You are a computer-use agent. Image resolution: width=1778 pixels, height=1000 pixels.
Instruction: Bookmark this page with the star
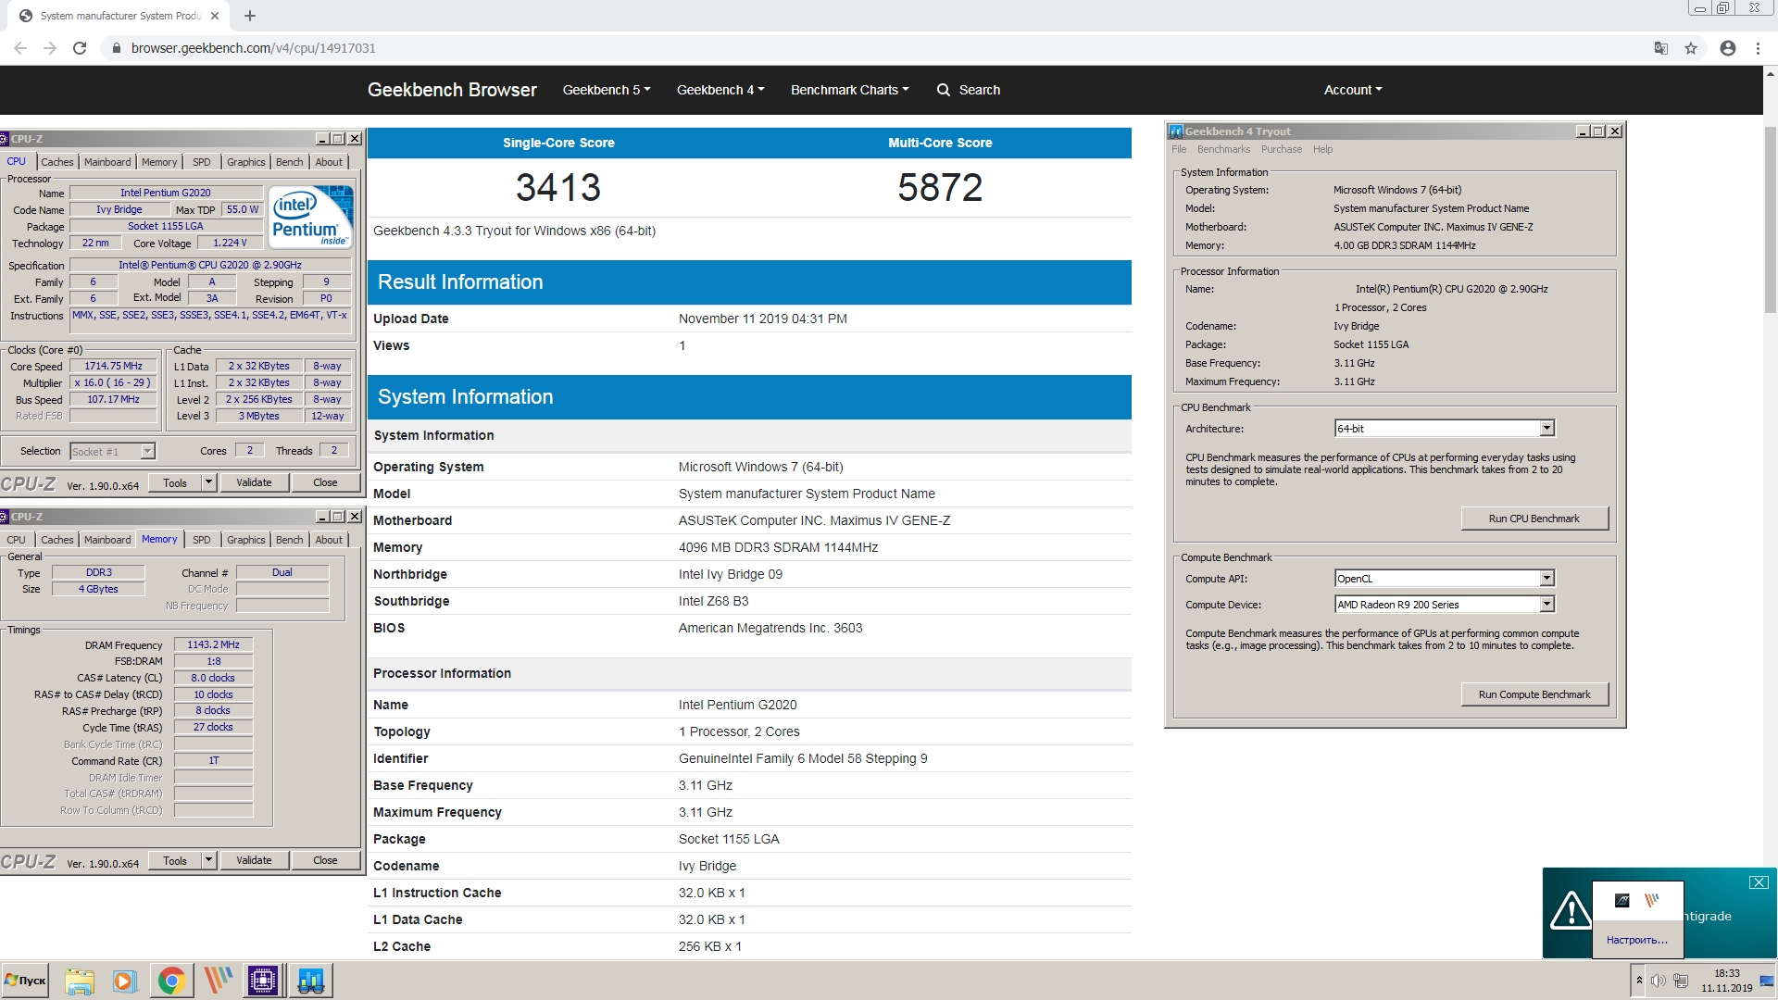pyautogui.click(x=1691, y=48)
